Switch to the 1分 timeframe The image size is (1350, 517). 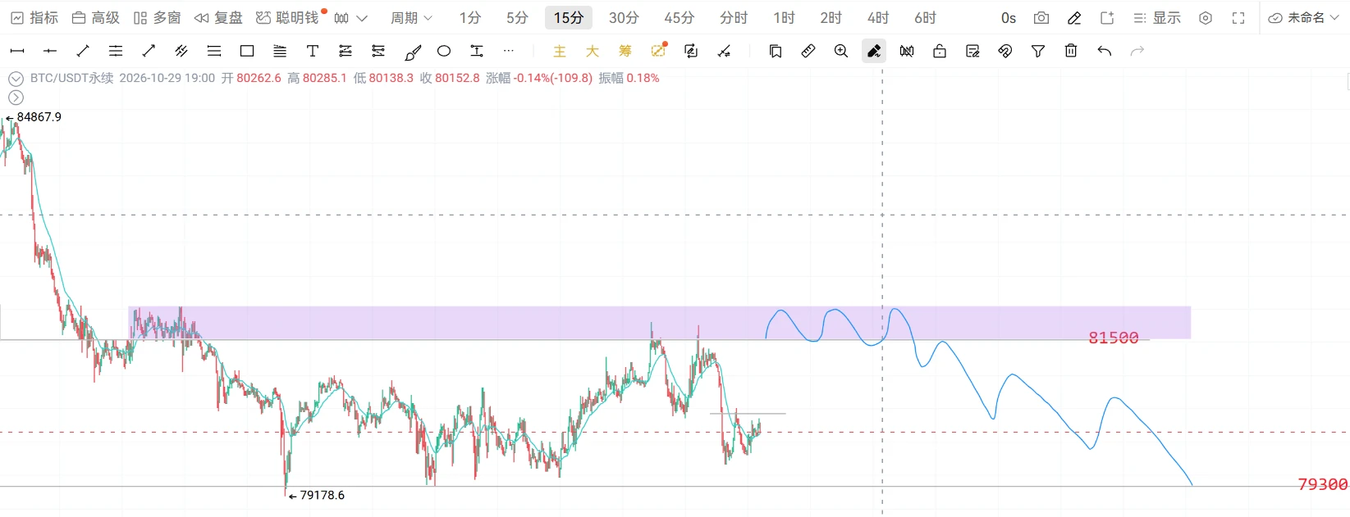[470, 17]
